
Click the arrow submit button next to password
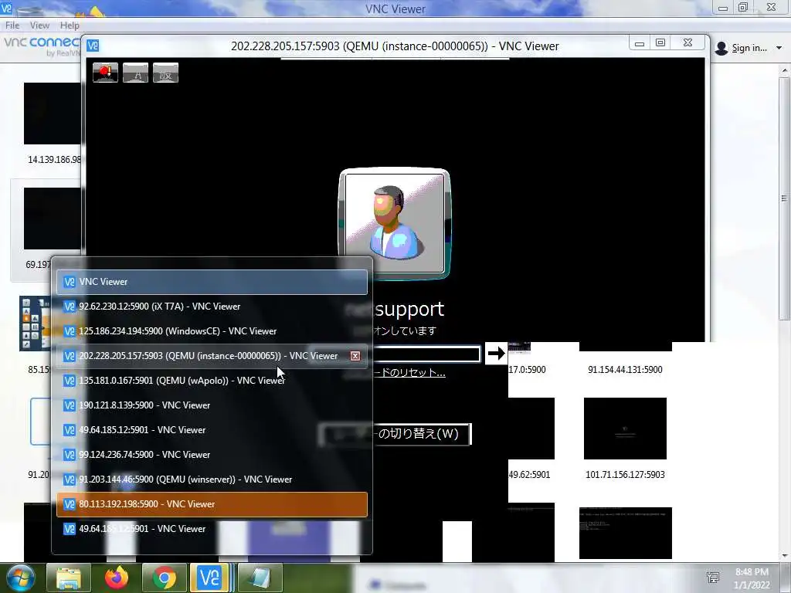(496, 353)
